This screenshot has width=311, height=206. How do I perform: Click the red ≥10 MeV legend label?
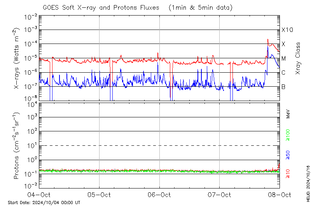tap(288, 173)
